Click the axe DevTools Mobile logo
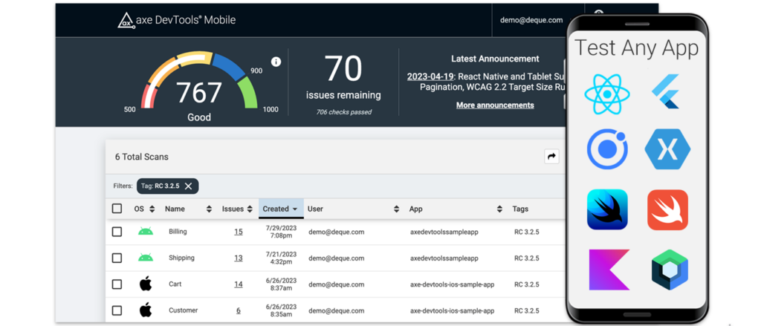This screenshot has height=326, width=761. click(x=177, y=20)
